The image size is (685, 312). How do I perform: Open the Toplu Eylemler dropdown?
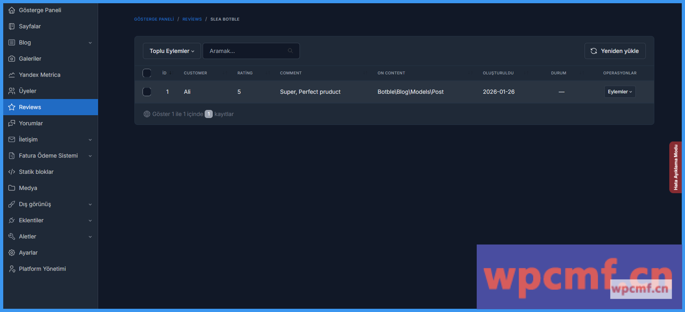(172, 51)
